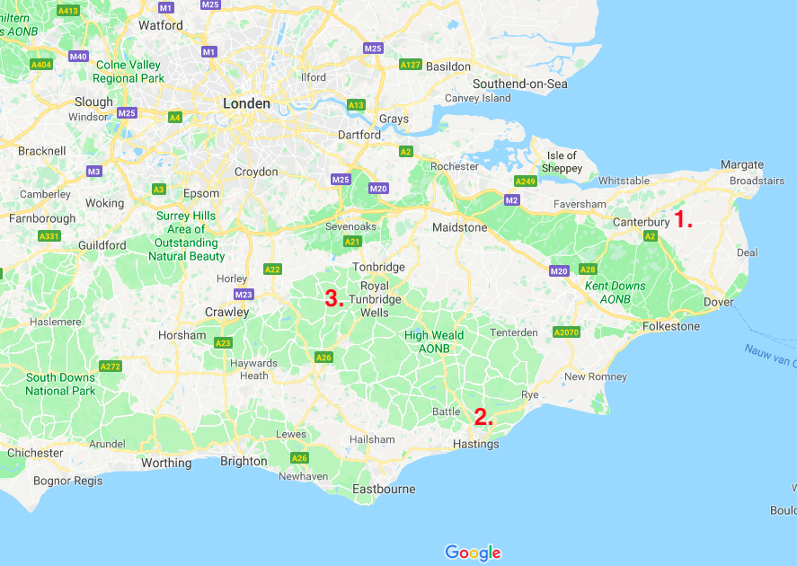
Task: Click the A249 road shield near Sheppey
Action: click(526, 181)
